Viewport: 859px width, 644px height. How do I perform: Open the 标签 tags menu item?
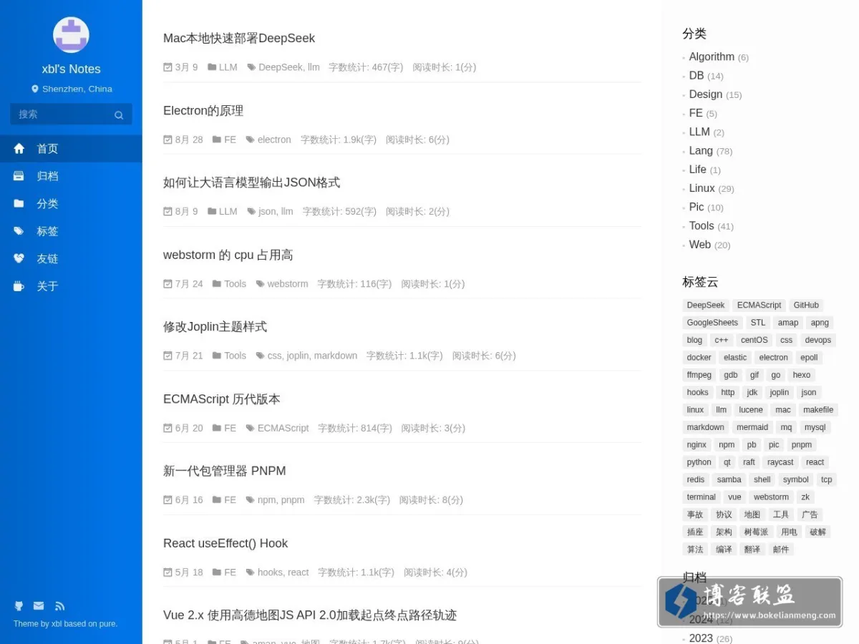71,231
